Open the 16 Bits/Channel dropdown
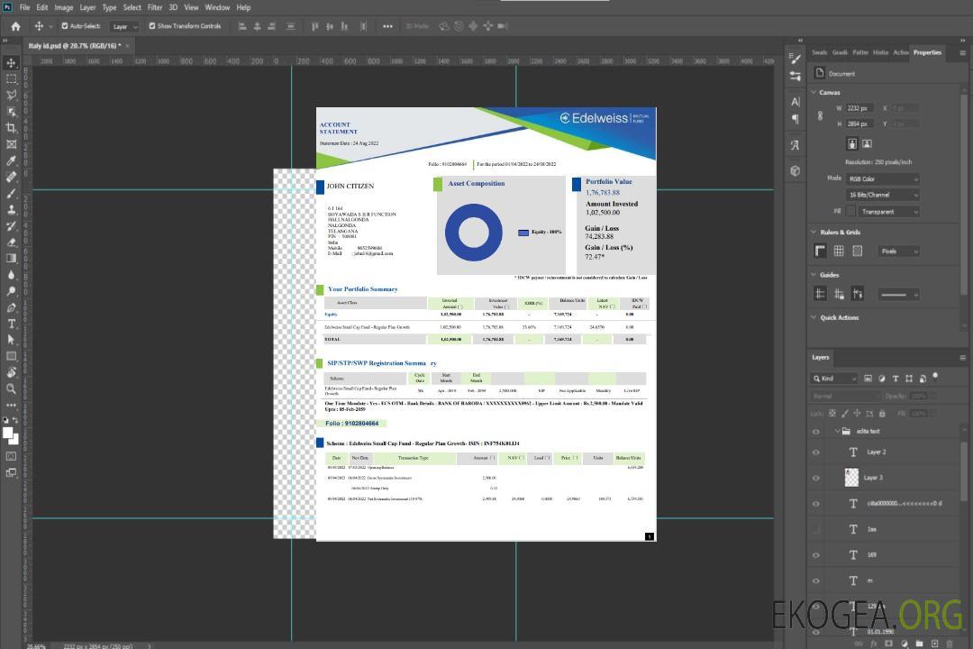Viewport: 973px width, 649px height. pyautogui.click(x=882, y=195)
